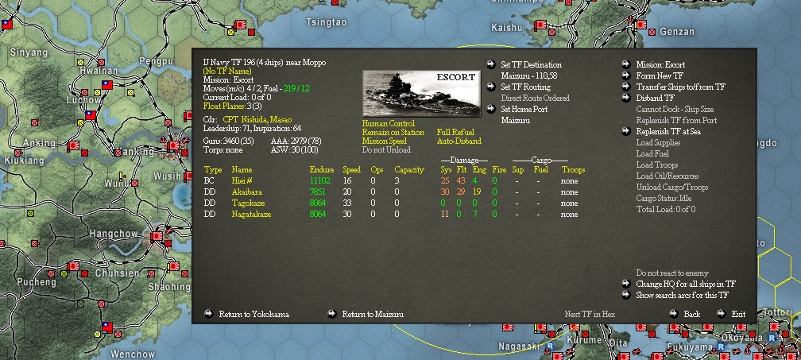Click Next TF in Hex
This screenshot has width=801, height=360.
[x=590, y=314]
